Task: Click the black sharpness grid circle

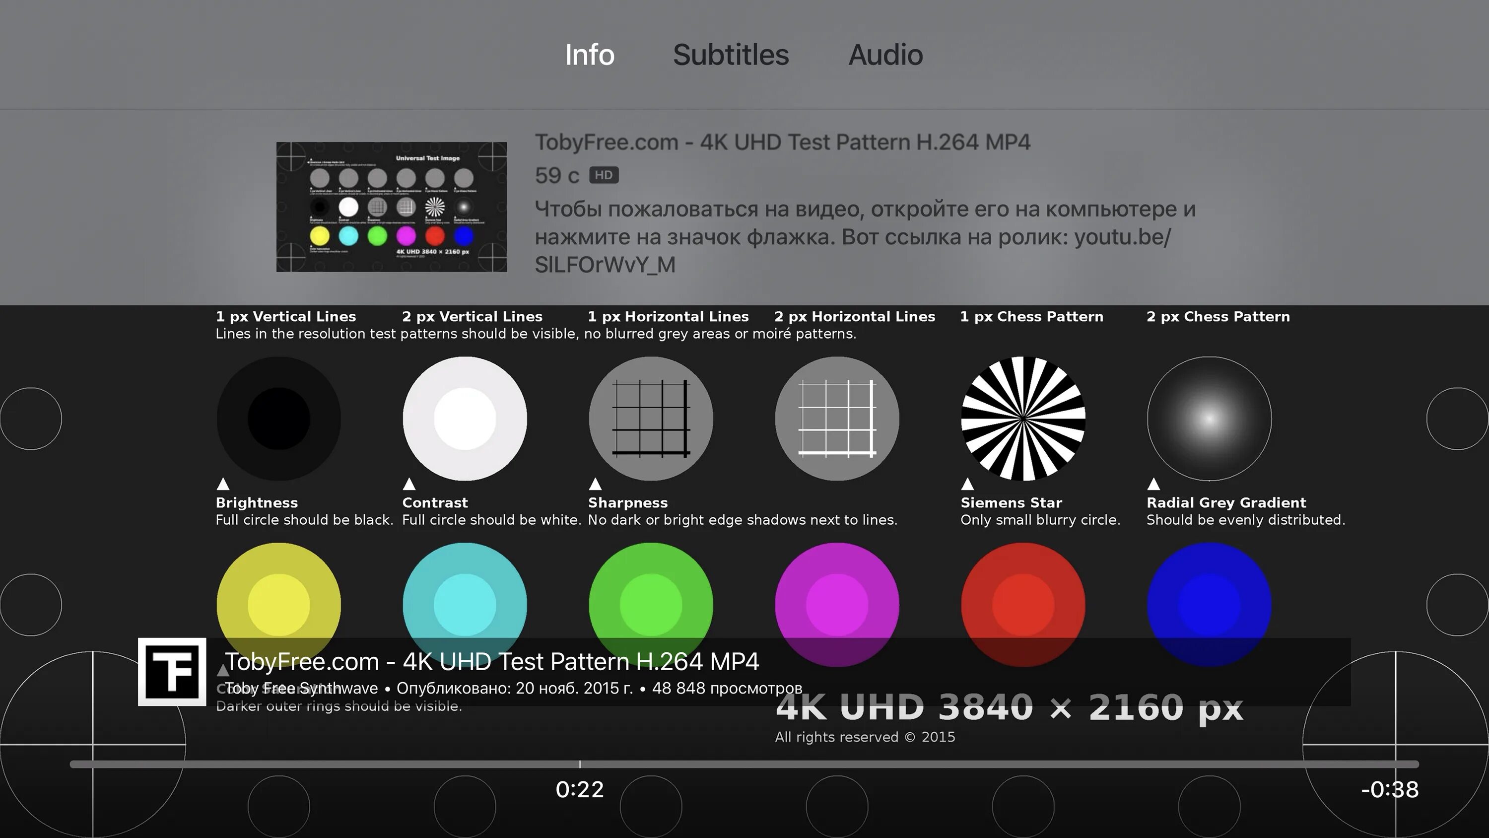Action: (650, 418)
